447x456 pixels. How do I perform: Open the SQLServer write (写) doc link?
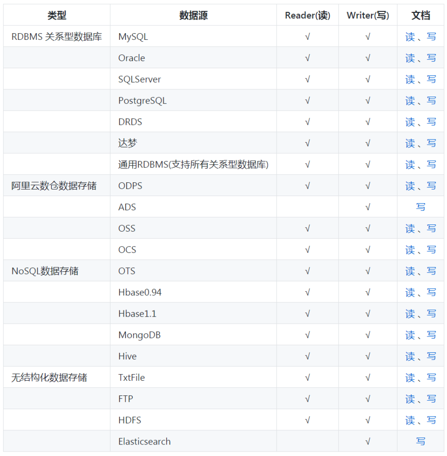coord(431,79)
